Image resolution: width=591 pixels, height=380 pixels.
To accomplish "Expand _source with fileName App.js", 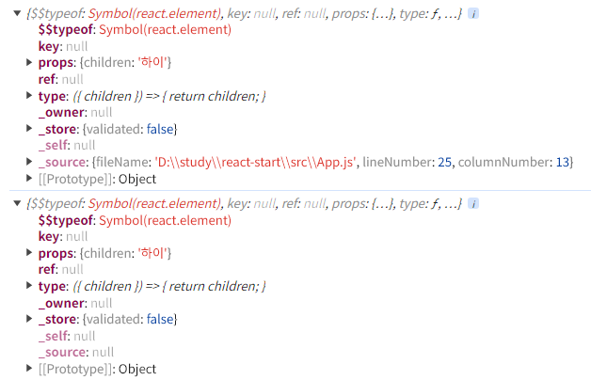I will 29,162.
